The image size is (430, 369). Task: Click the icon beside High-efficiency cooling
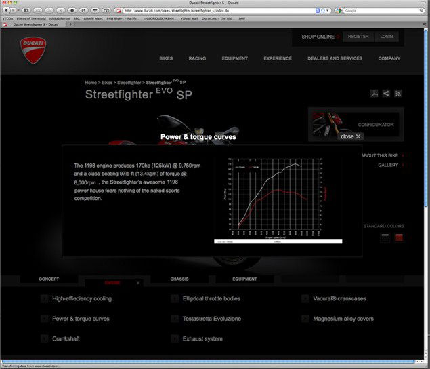pos(44,298)
